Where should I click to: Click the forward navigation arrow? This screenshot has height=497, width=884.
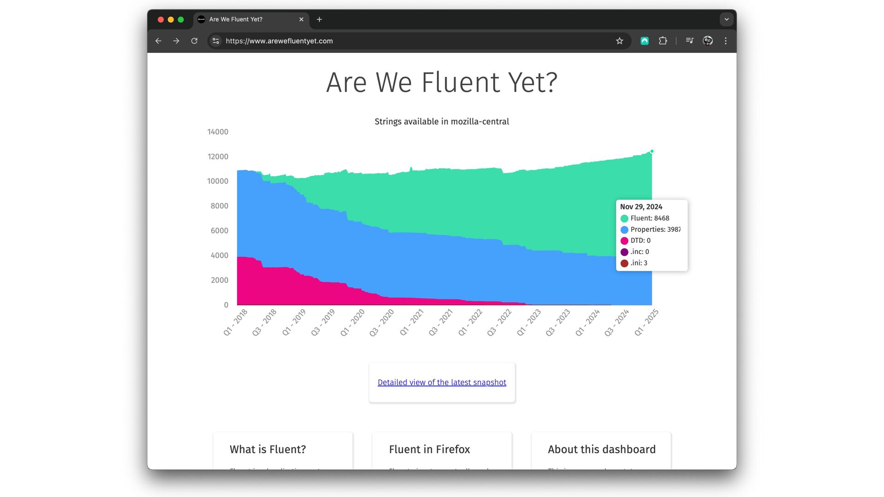(176, 41)
